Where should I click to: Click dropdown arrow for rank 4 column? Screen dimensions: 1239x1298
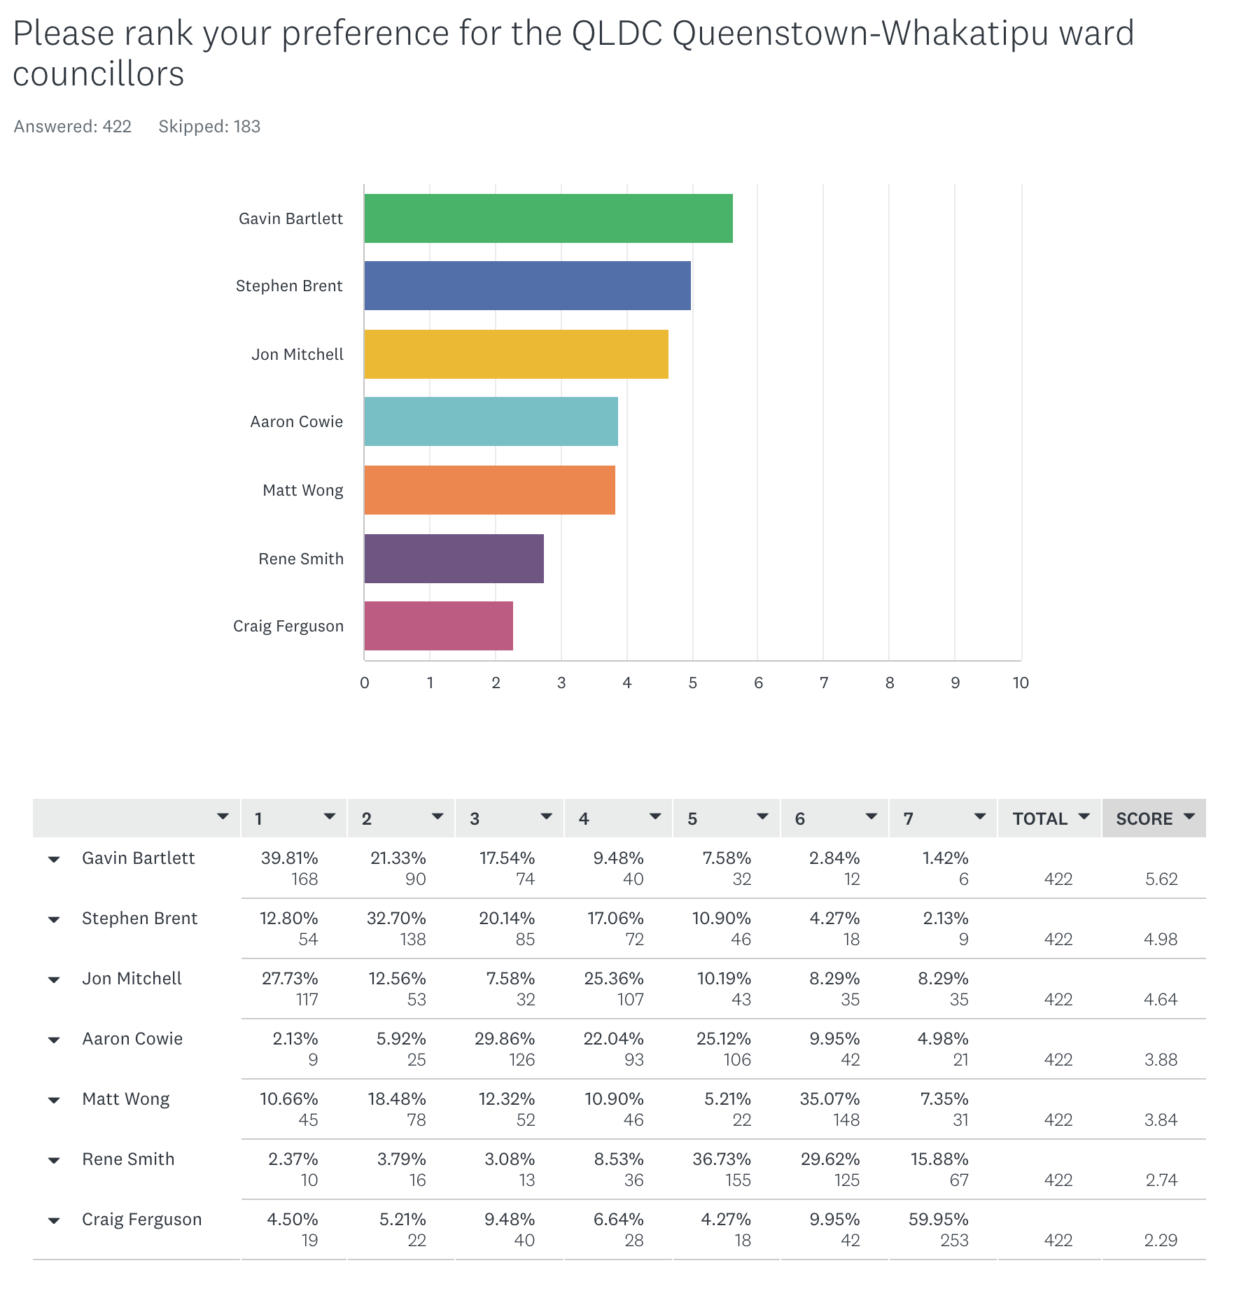[x=655, y=816]
